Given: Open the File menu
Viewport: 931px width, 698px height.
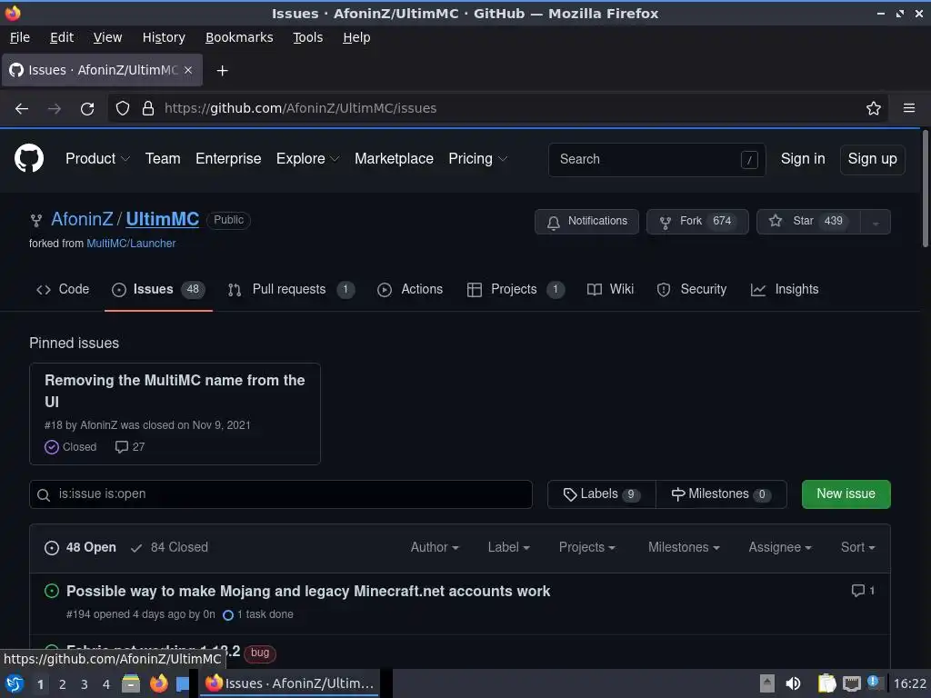Looking at the screenshot, I should point(20,37).
